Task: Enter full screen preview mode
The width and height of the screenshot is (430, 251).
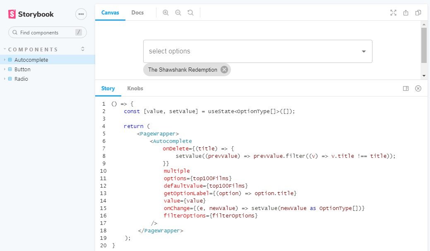Action: pos(393,12)
